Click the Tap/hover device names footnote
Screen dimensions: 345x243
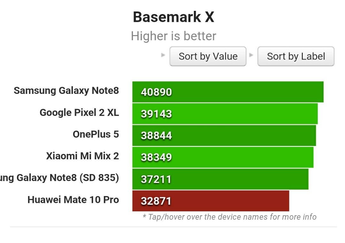tap(229, 217)
